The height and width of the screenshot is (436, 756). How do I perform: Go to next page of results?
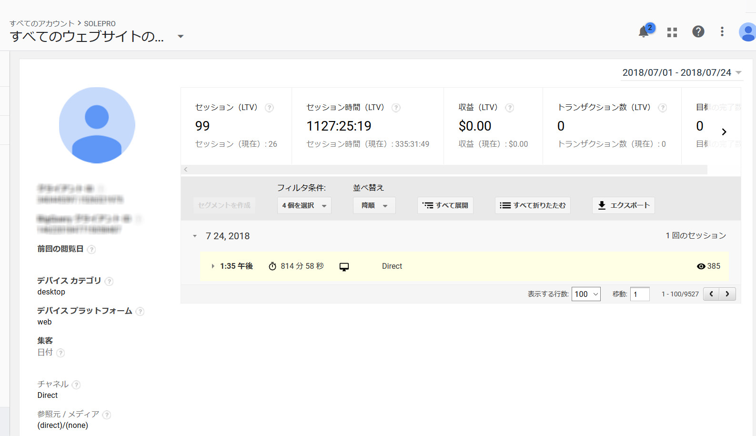(x=727, y=294)
